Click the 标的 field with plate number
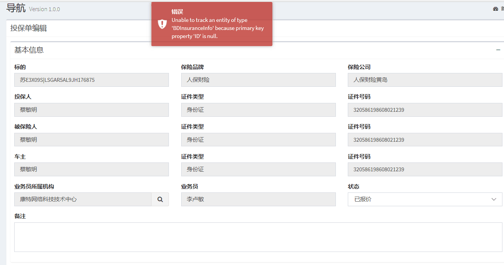504x265 pixels. tap(92, 80)
